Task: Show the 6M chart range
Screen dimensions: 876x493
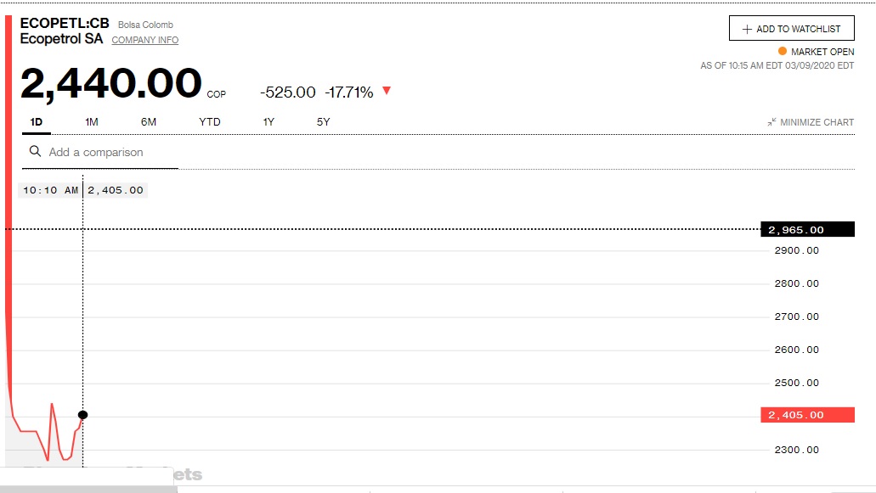Action: tap(149, 122)
